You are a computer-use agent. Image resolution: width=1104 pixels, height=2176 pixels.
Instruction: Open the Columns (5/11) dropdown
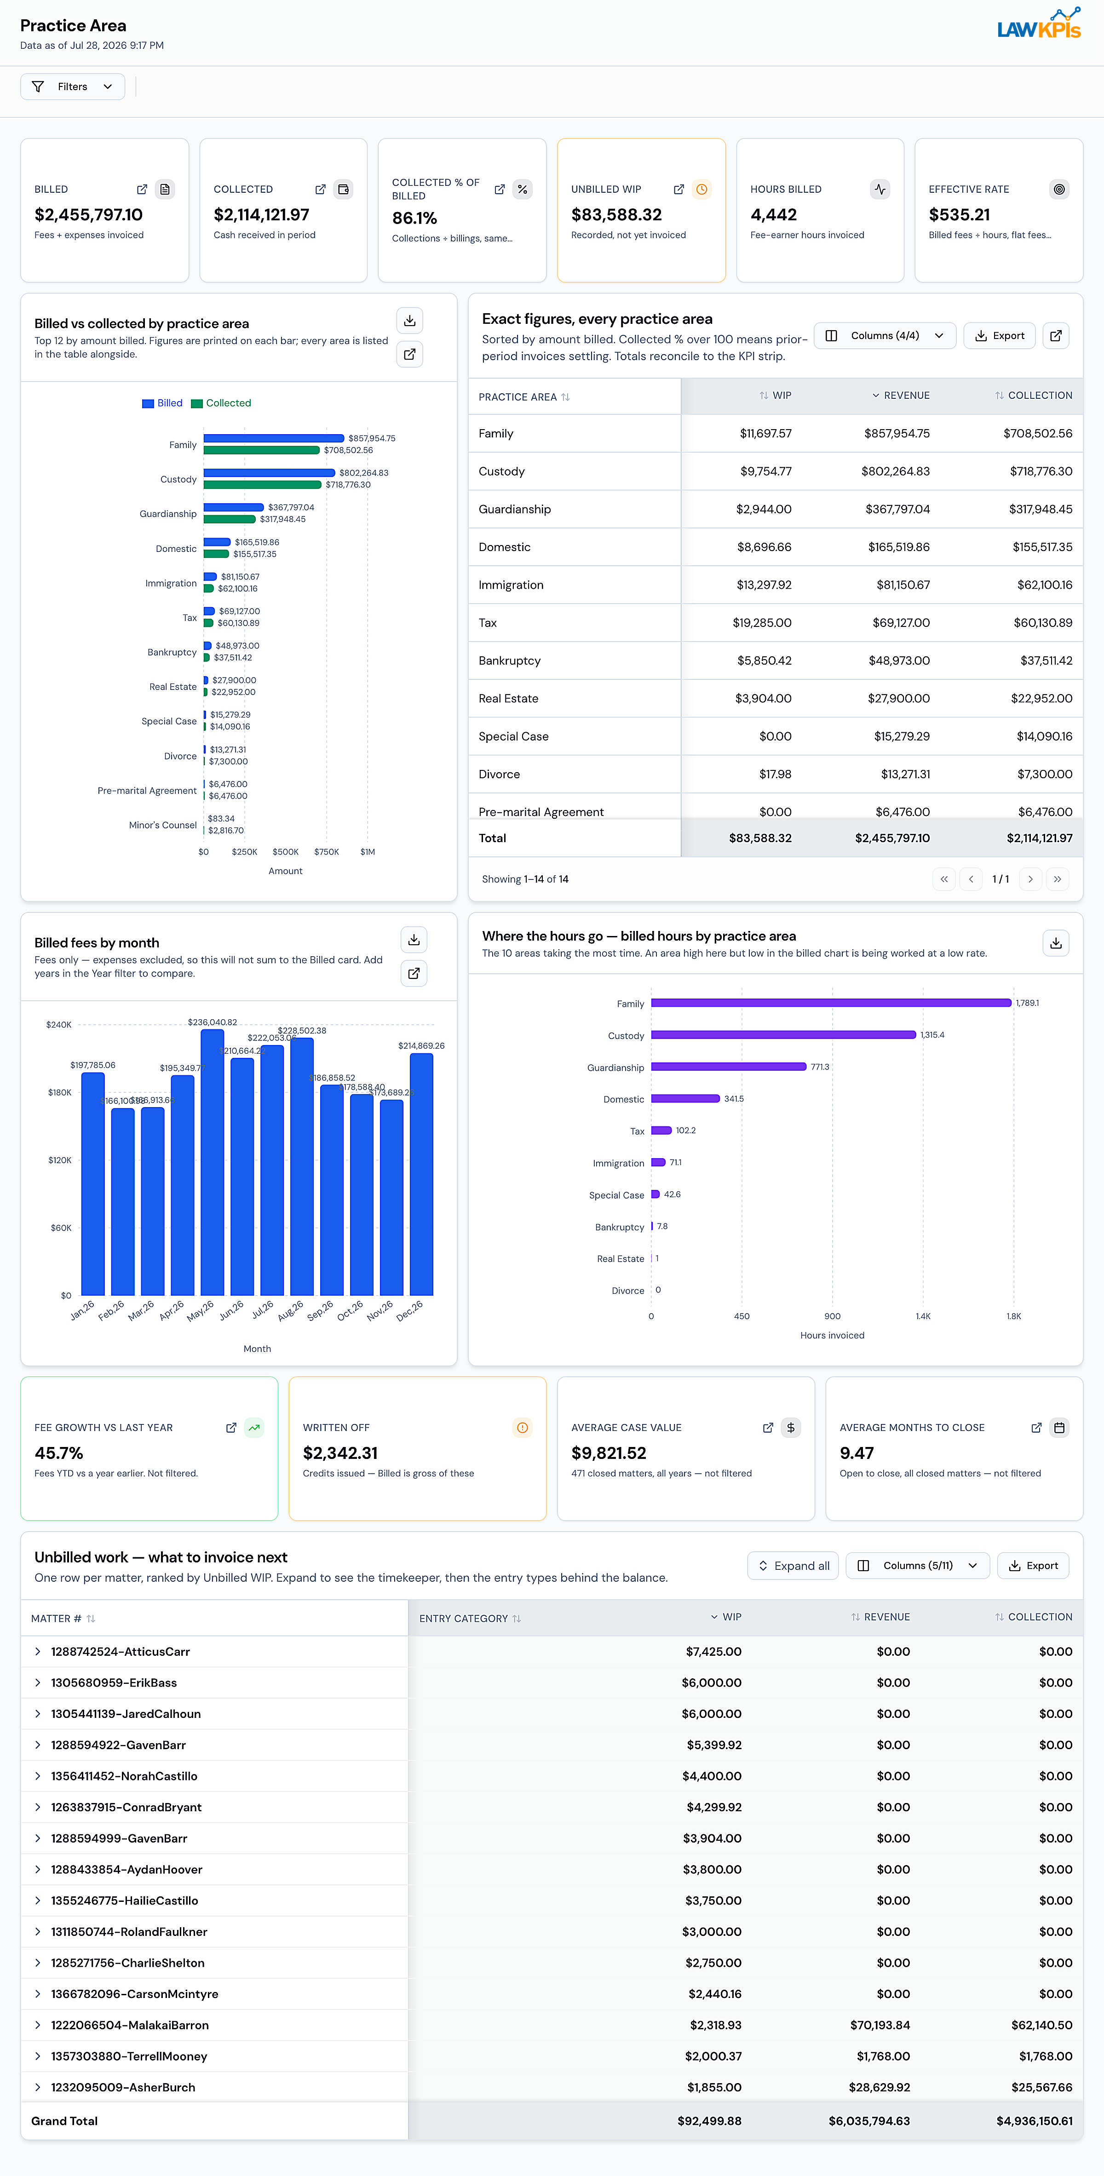tap(917, 1565)
